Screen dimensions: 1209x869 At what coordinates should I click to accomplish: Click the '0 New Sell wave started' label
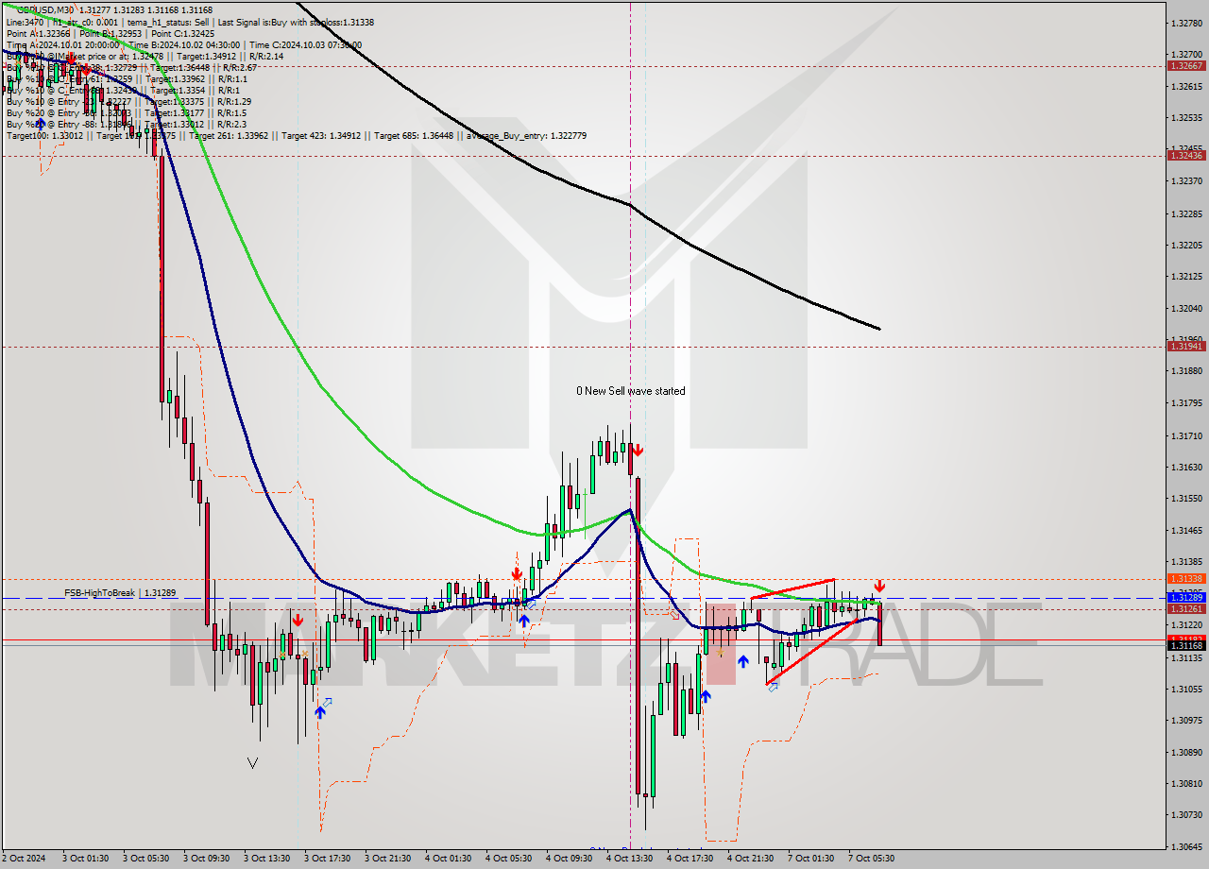tap(631, 391)
